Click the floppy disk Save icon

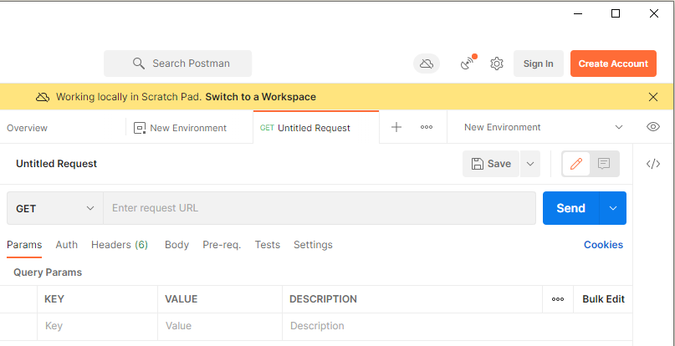click(478, 164)
